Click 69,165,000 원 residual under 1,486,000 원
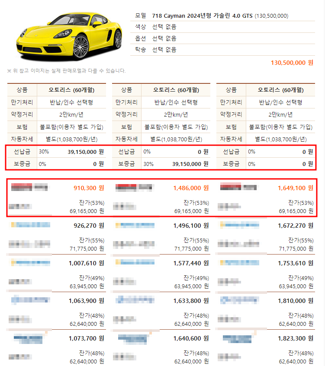 [191, 211]
